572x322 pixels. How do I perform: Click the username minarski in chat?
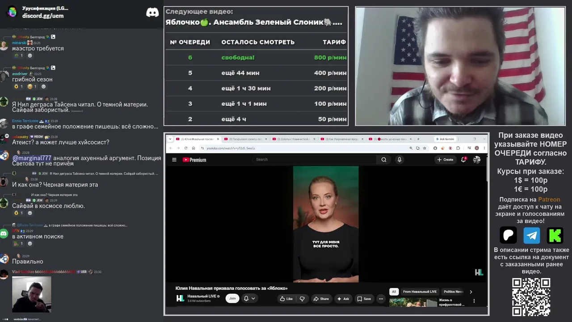pos(19,43)
